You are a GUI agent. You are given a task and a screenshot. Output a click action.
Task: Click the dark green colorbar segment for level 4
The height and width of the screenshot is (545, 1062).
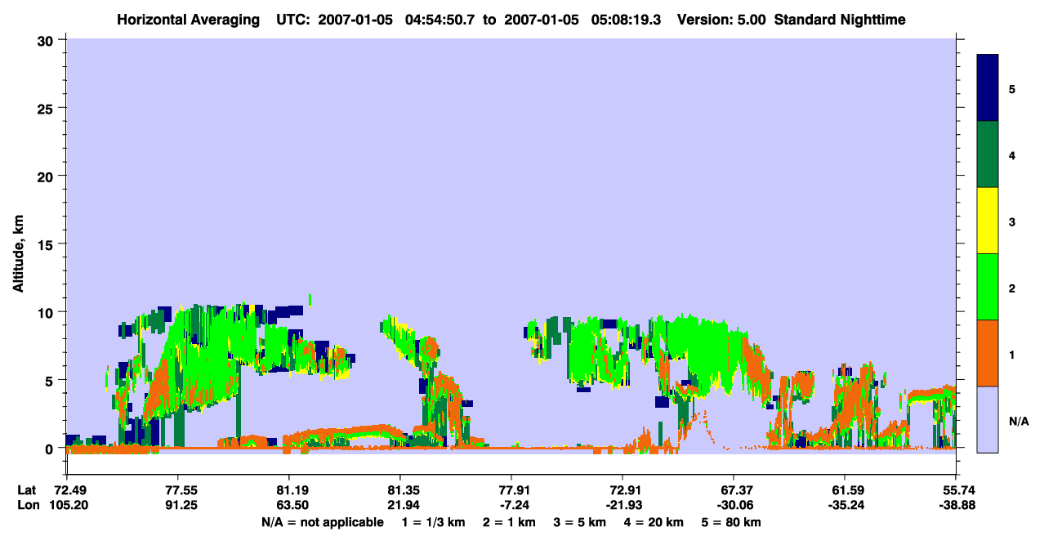pos(988,154)
